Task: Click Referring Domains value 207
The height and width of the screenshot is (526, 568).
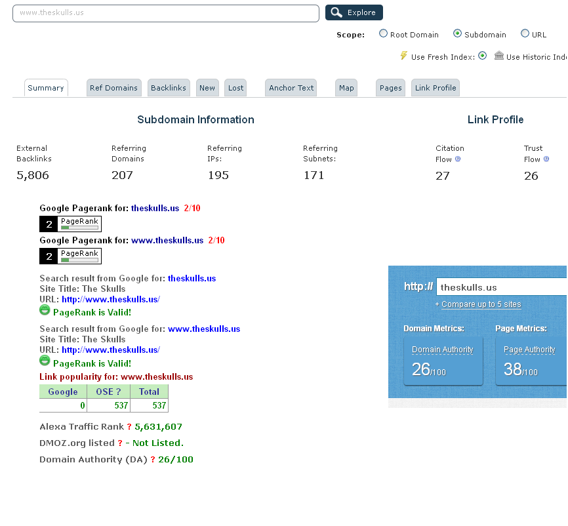Action: point(122,176)
